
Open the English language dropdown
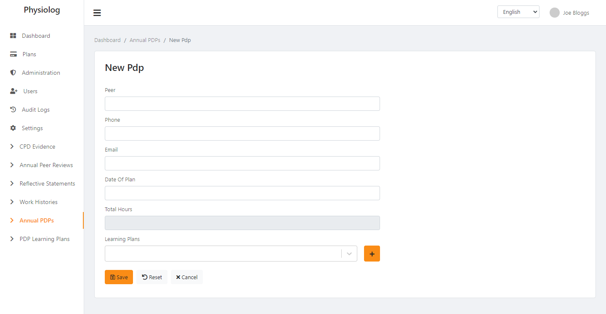point(518,12)
